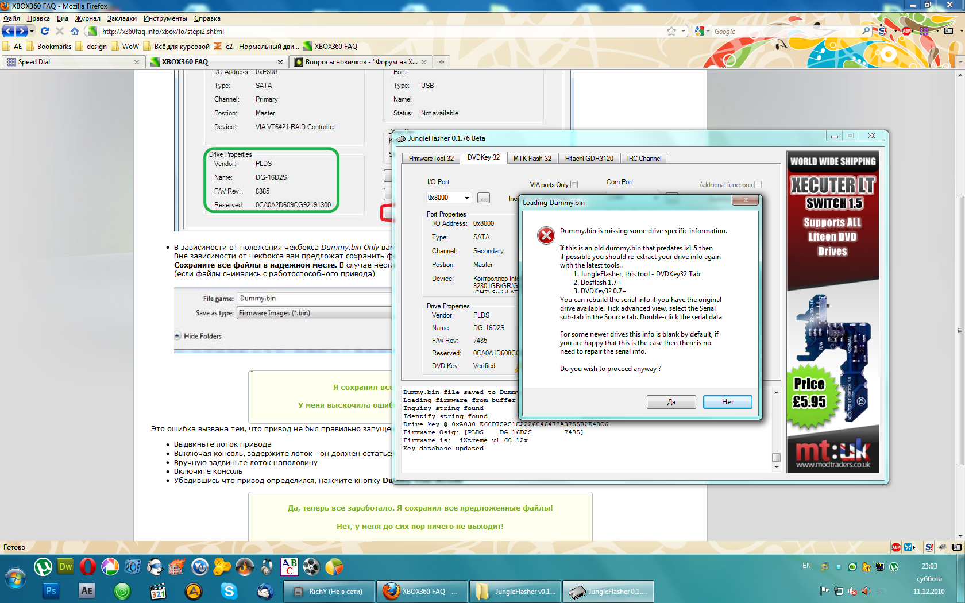
Task: Switch input language via EN indicator
Action: (x=806, y=566)
